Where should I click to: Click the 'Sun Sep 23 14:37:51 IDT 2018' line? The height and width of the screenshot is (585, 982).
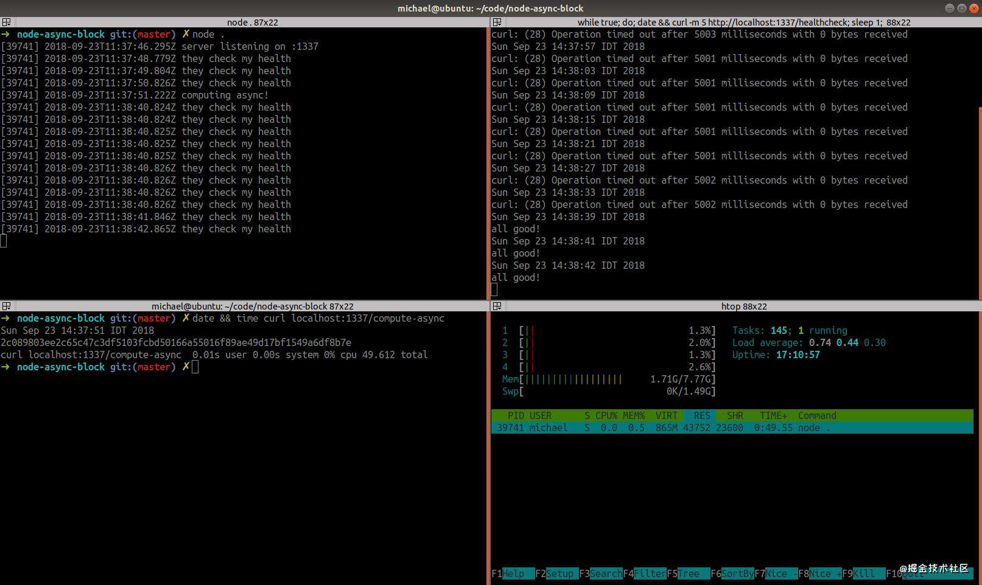tap(77, 330)
